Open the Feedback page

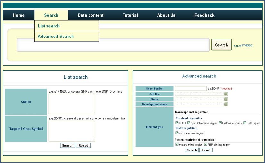(x=204, y=15)
